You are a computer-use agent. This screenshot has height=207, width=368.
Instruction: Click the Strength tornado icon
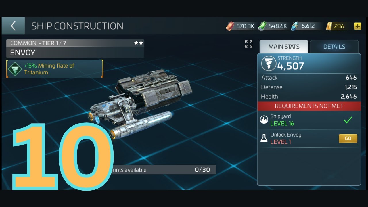coord(269,64)
